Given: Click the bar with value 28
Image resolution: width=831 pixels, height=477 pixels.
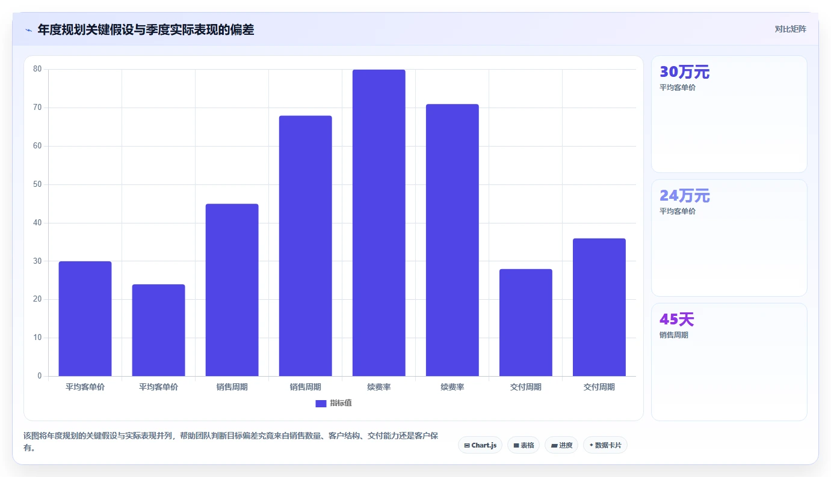Looking at the screenshot, I should 525,323.
